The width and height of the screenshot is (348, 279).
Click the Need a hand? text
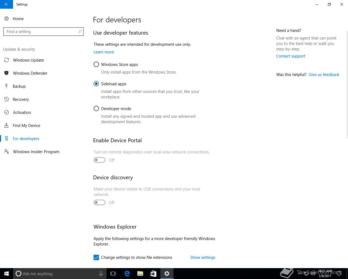coord(288,31)
